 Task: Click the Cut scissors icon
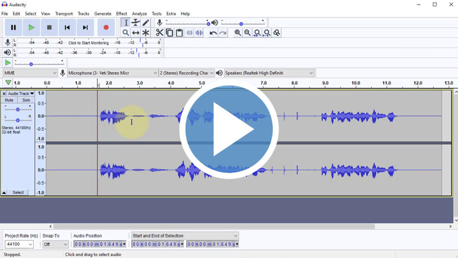(160, 33)
